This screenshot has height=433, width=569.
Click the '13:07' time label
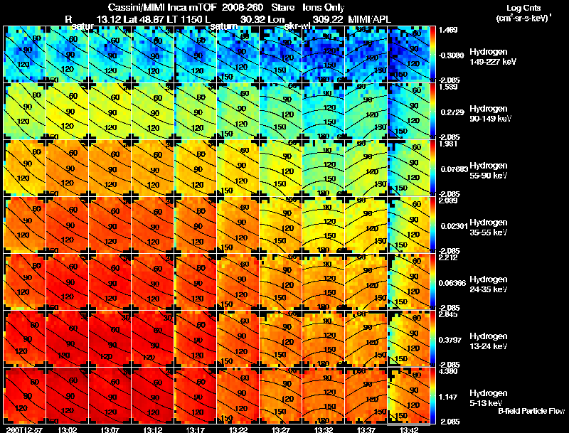pos(110,430)
